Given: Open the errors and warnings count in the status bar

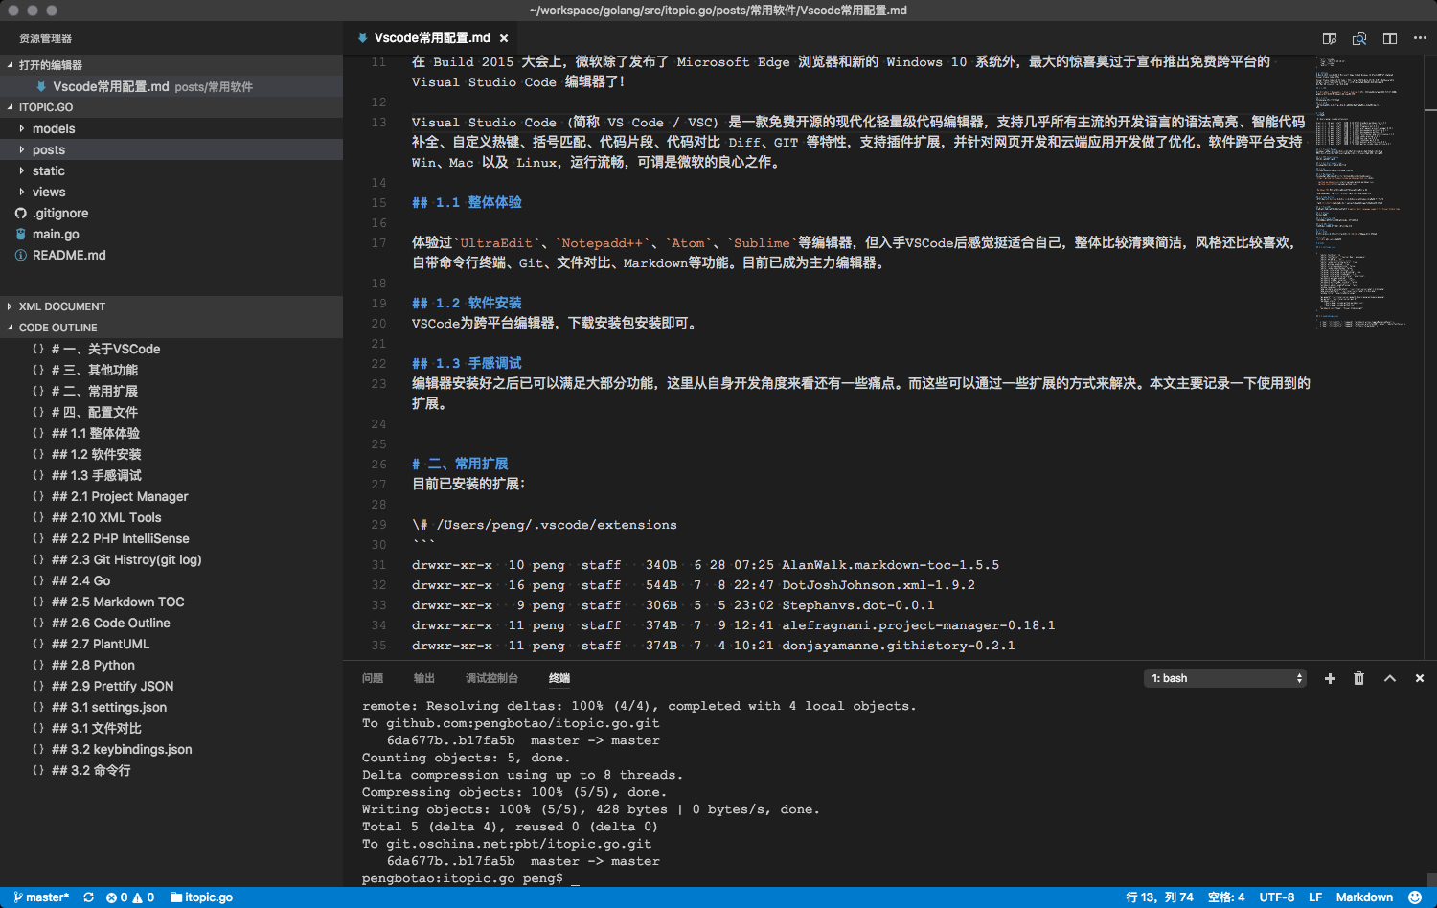Looking at the screenshot, I should pos(130,897).
